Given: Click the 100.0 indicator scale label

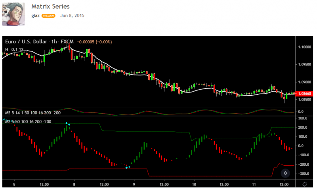Looking at the screenshot, I should (303, 137).
